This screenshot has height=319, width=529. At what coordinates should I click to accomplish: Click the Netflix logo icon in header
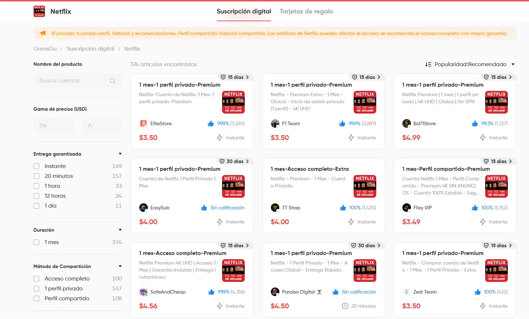pos(39,11)
